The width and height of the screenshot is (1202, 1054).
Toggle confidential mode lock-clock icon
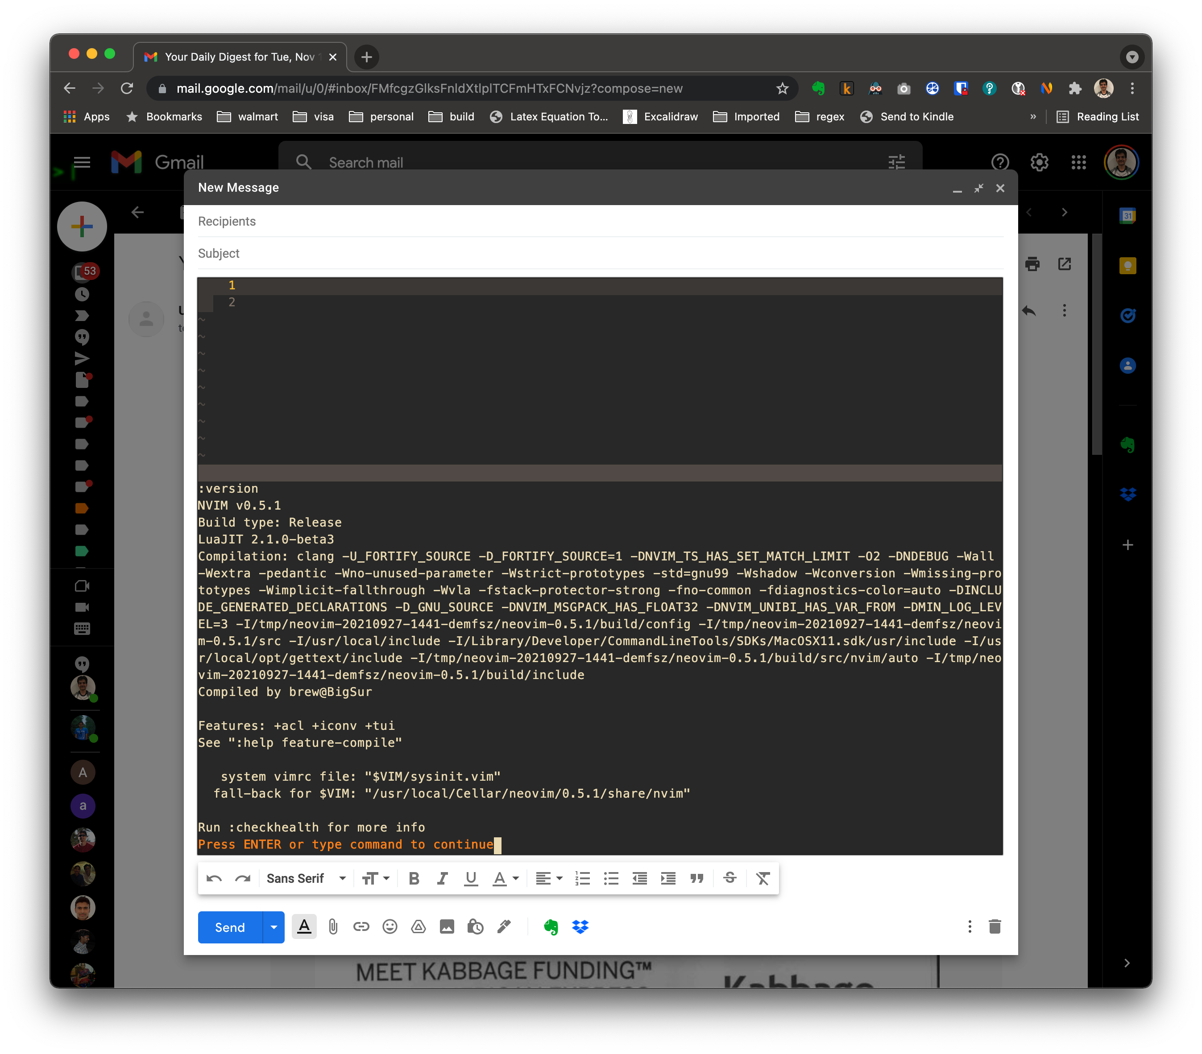click(x=475, y=927)
